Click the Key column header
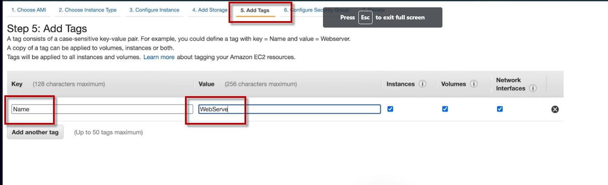Viewport: 608px width, 185px height. pos(17,84)
